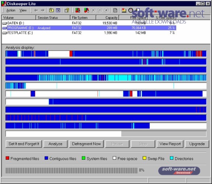Click the FESTPLATTE (C:) drive icon
This screenshot has height=184, width=212.
coord(4,33)
